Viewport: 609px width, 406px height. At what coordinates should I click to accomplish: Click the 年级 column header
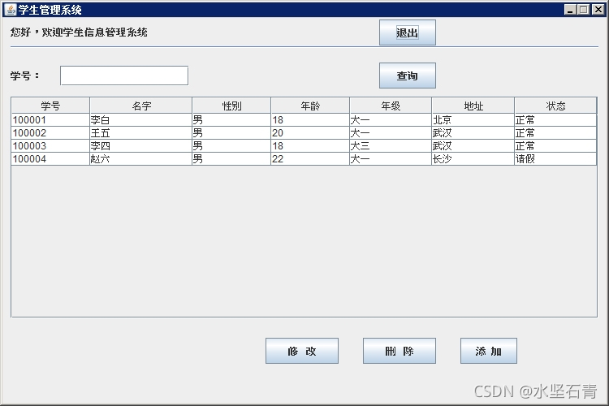pyautogui.click(x=391, y=106)
